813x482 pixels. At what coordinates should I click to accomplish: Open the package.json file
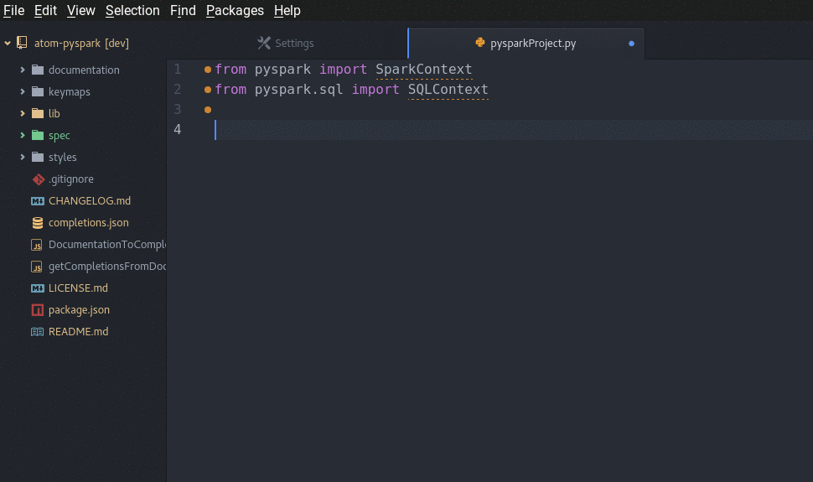79,310
